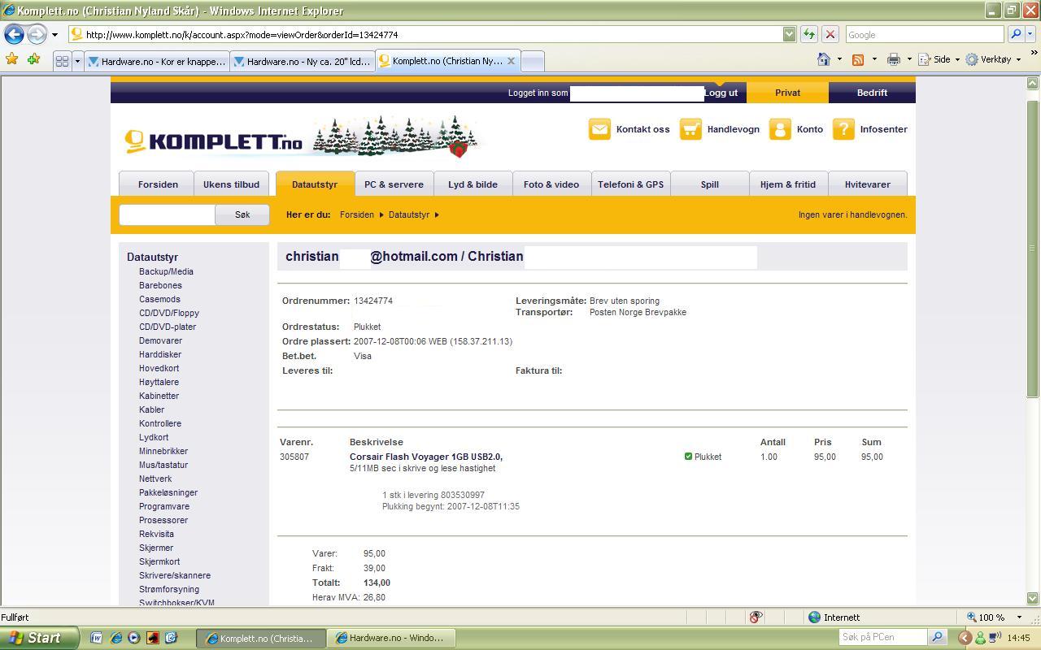Click the Søk button

[242, 214]
